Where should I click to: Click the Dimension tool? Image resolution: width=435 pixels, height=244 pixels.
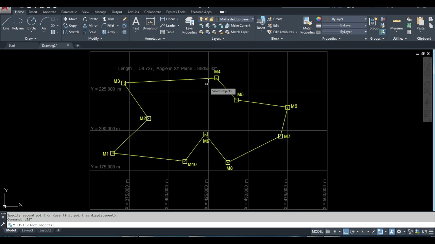150,24
